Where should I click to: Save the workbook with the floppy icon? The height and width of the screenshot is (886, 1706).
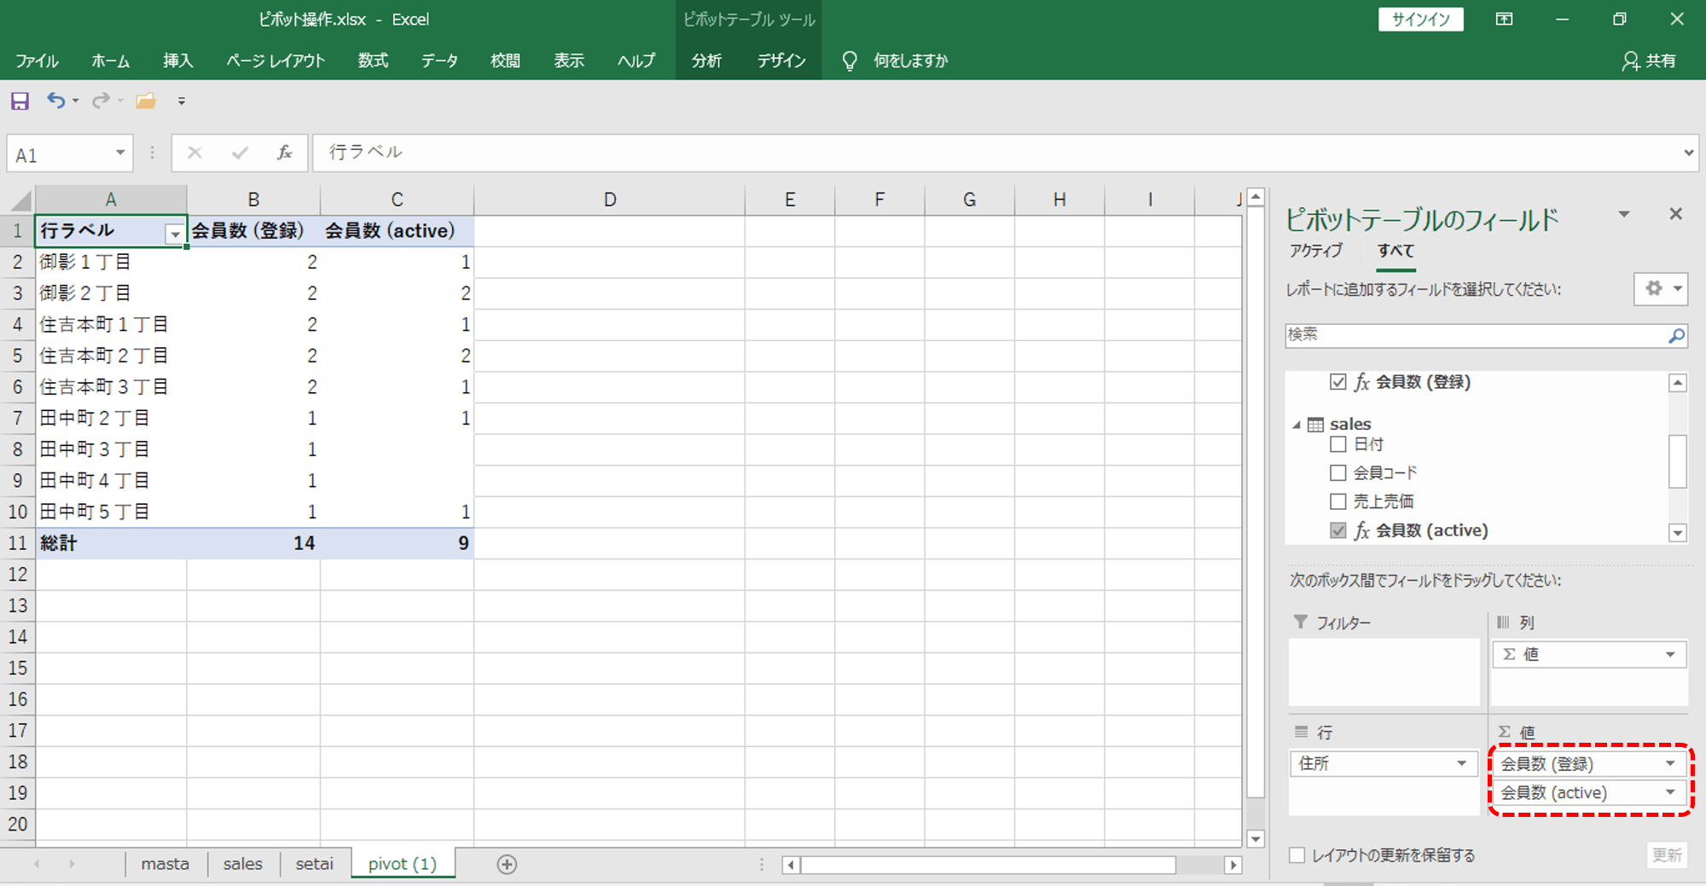(20, 101)
